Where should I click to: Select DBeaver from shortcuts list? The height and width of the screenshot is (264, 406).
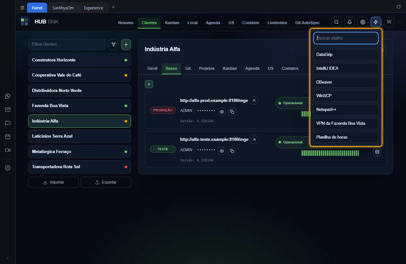[346, 82]
